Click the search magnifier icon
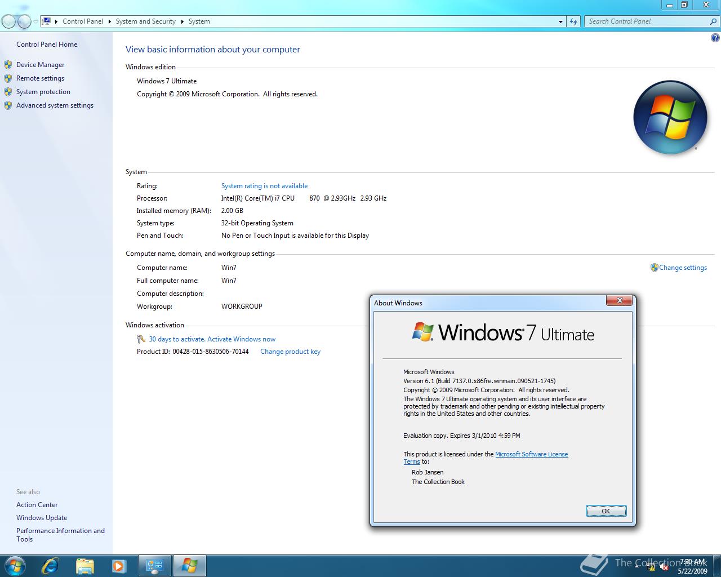Screen dimensions: 721x577 (x=713, y=21)
